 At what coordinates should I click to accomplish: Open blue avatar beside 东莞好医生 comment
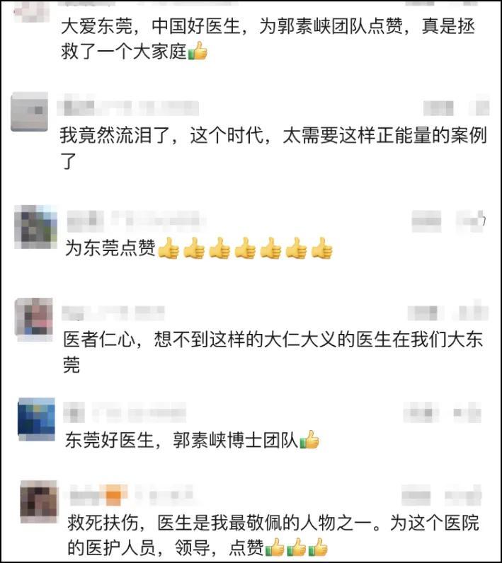tap(37, 419)
